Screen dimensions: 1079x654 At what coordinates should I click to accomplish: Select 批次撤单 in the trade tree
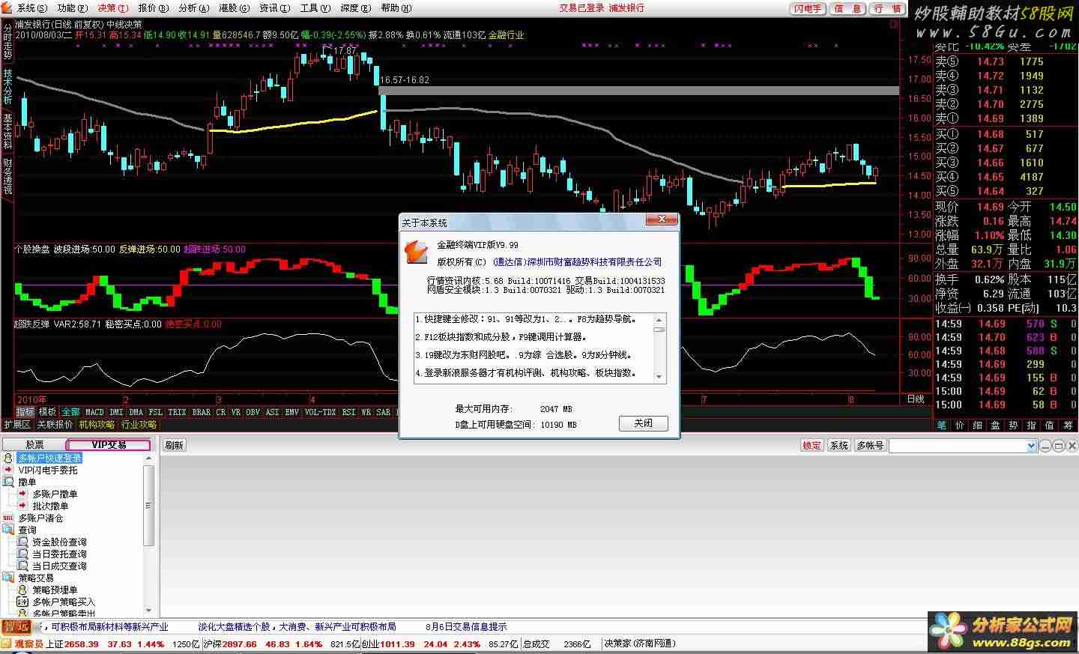(x=50, y=506)
